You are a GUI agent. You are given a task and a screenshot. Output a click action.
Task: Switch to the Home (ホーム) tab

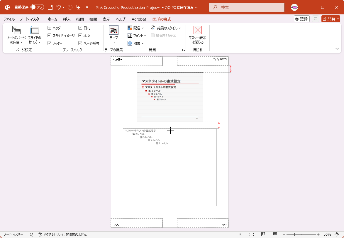52,19
